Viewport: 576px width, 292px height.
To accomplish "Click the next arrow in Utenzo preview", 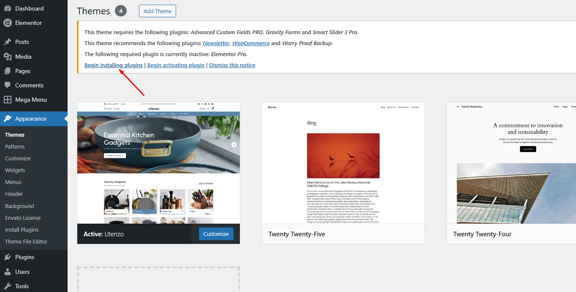I will 234,144.
